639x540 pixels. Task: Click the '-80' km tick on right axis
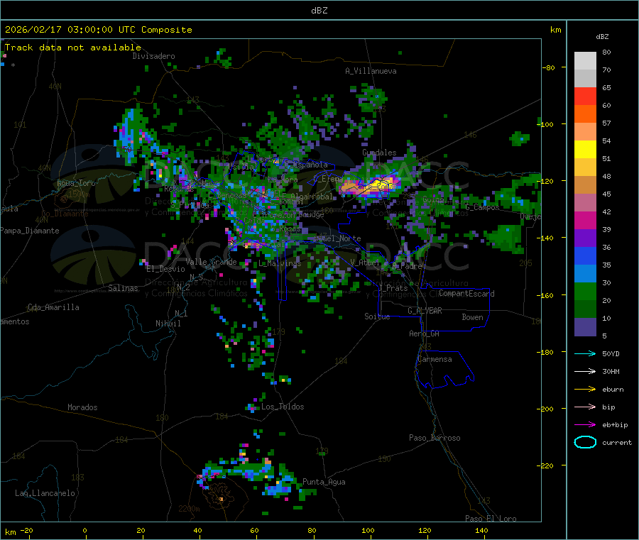pos(548,67)
